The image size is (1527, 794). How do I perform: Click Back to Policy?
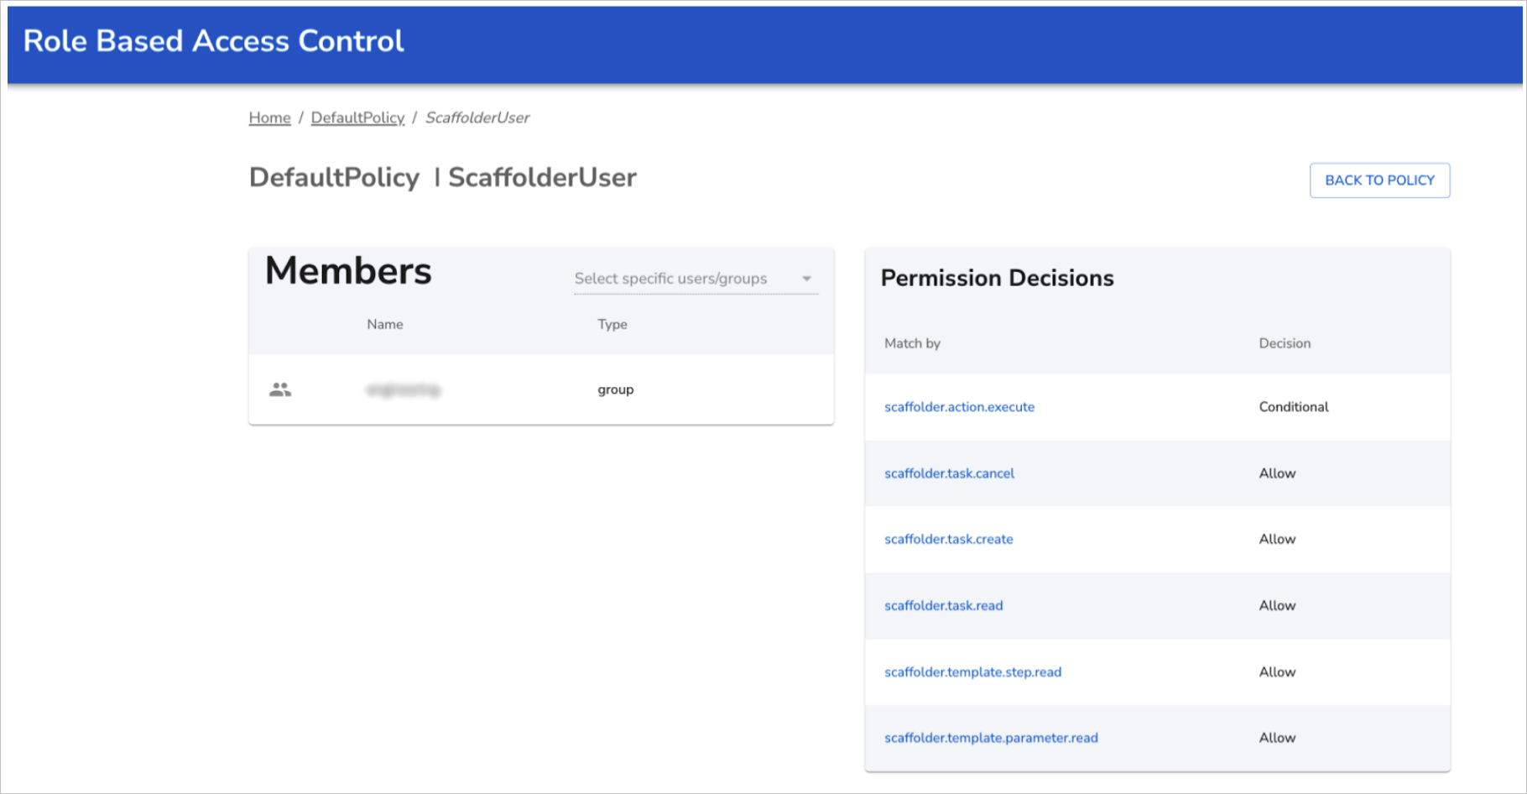pos(1378,180)
